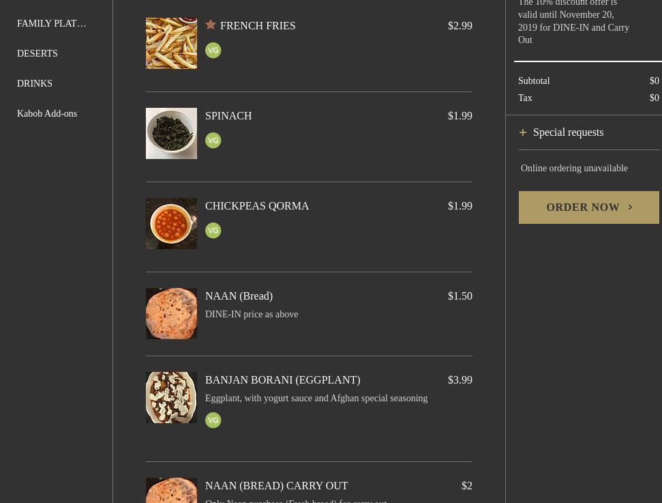Screen dimensions: 662x503
Task: Choose the Naan (Bread) Carry Out item
Action: (277, 486)
